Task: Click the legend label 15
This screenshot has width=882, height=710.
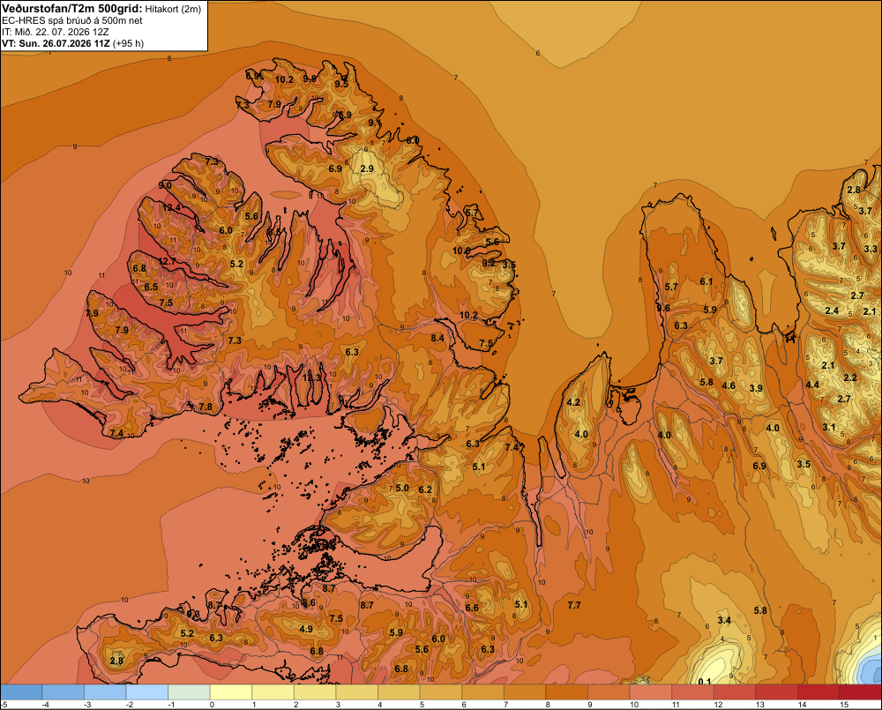Action: click(844, 705)
